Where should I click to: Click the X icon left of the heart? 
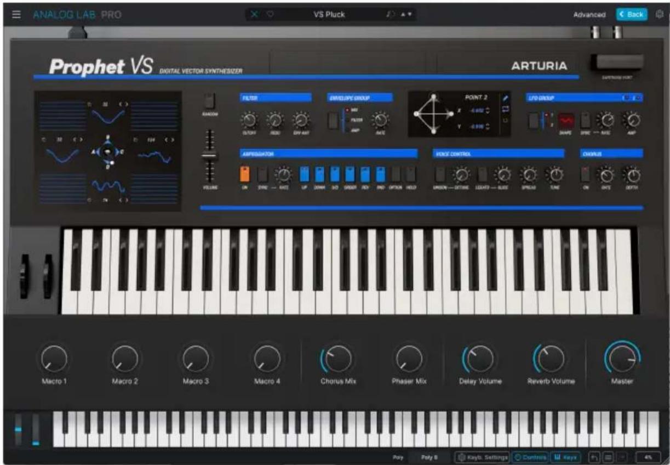tap(255, 15)
